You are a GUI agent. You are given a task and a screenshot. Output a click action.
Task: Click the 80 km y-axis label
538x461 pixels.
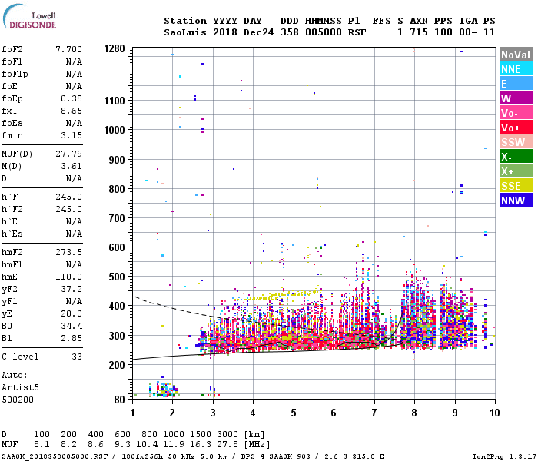(x=119, y=400)
